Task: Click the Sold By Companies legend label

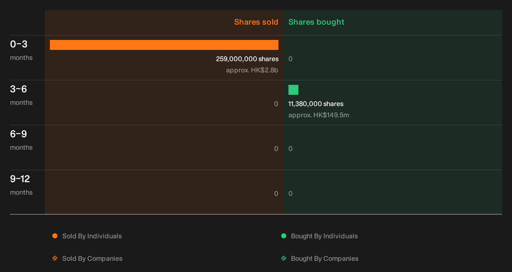Action: 92,259
